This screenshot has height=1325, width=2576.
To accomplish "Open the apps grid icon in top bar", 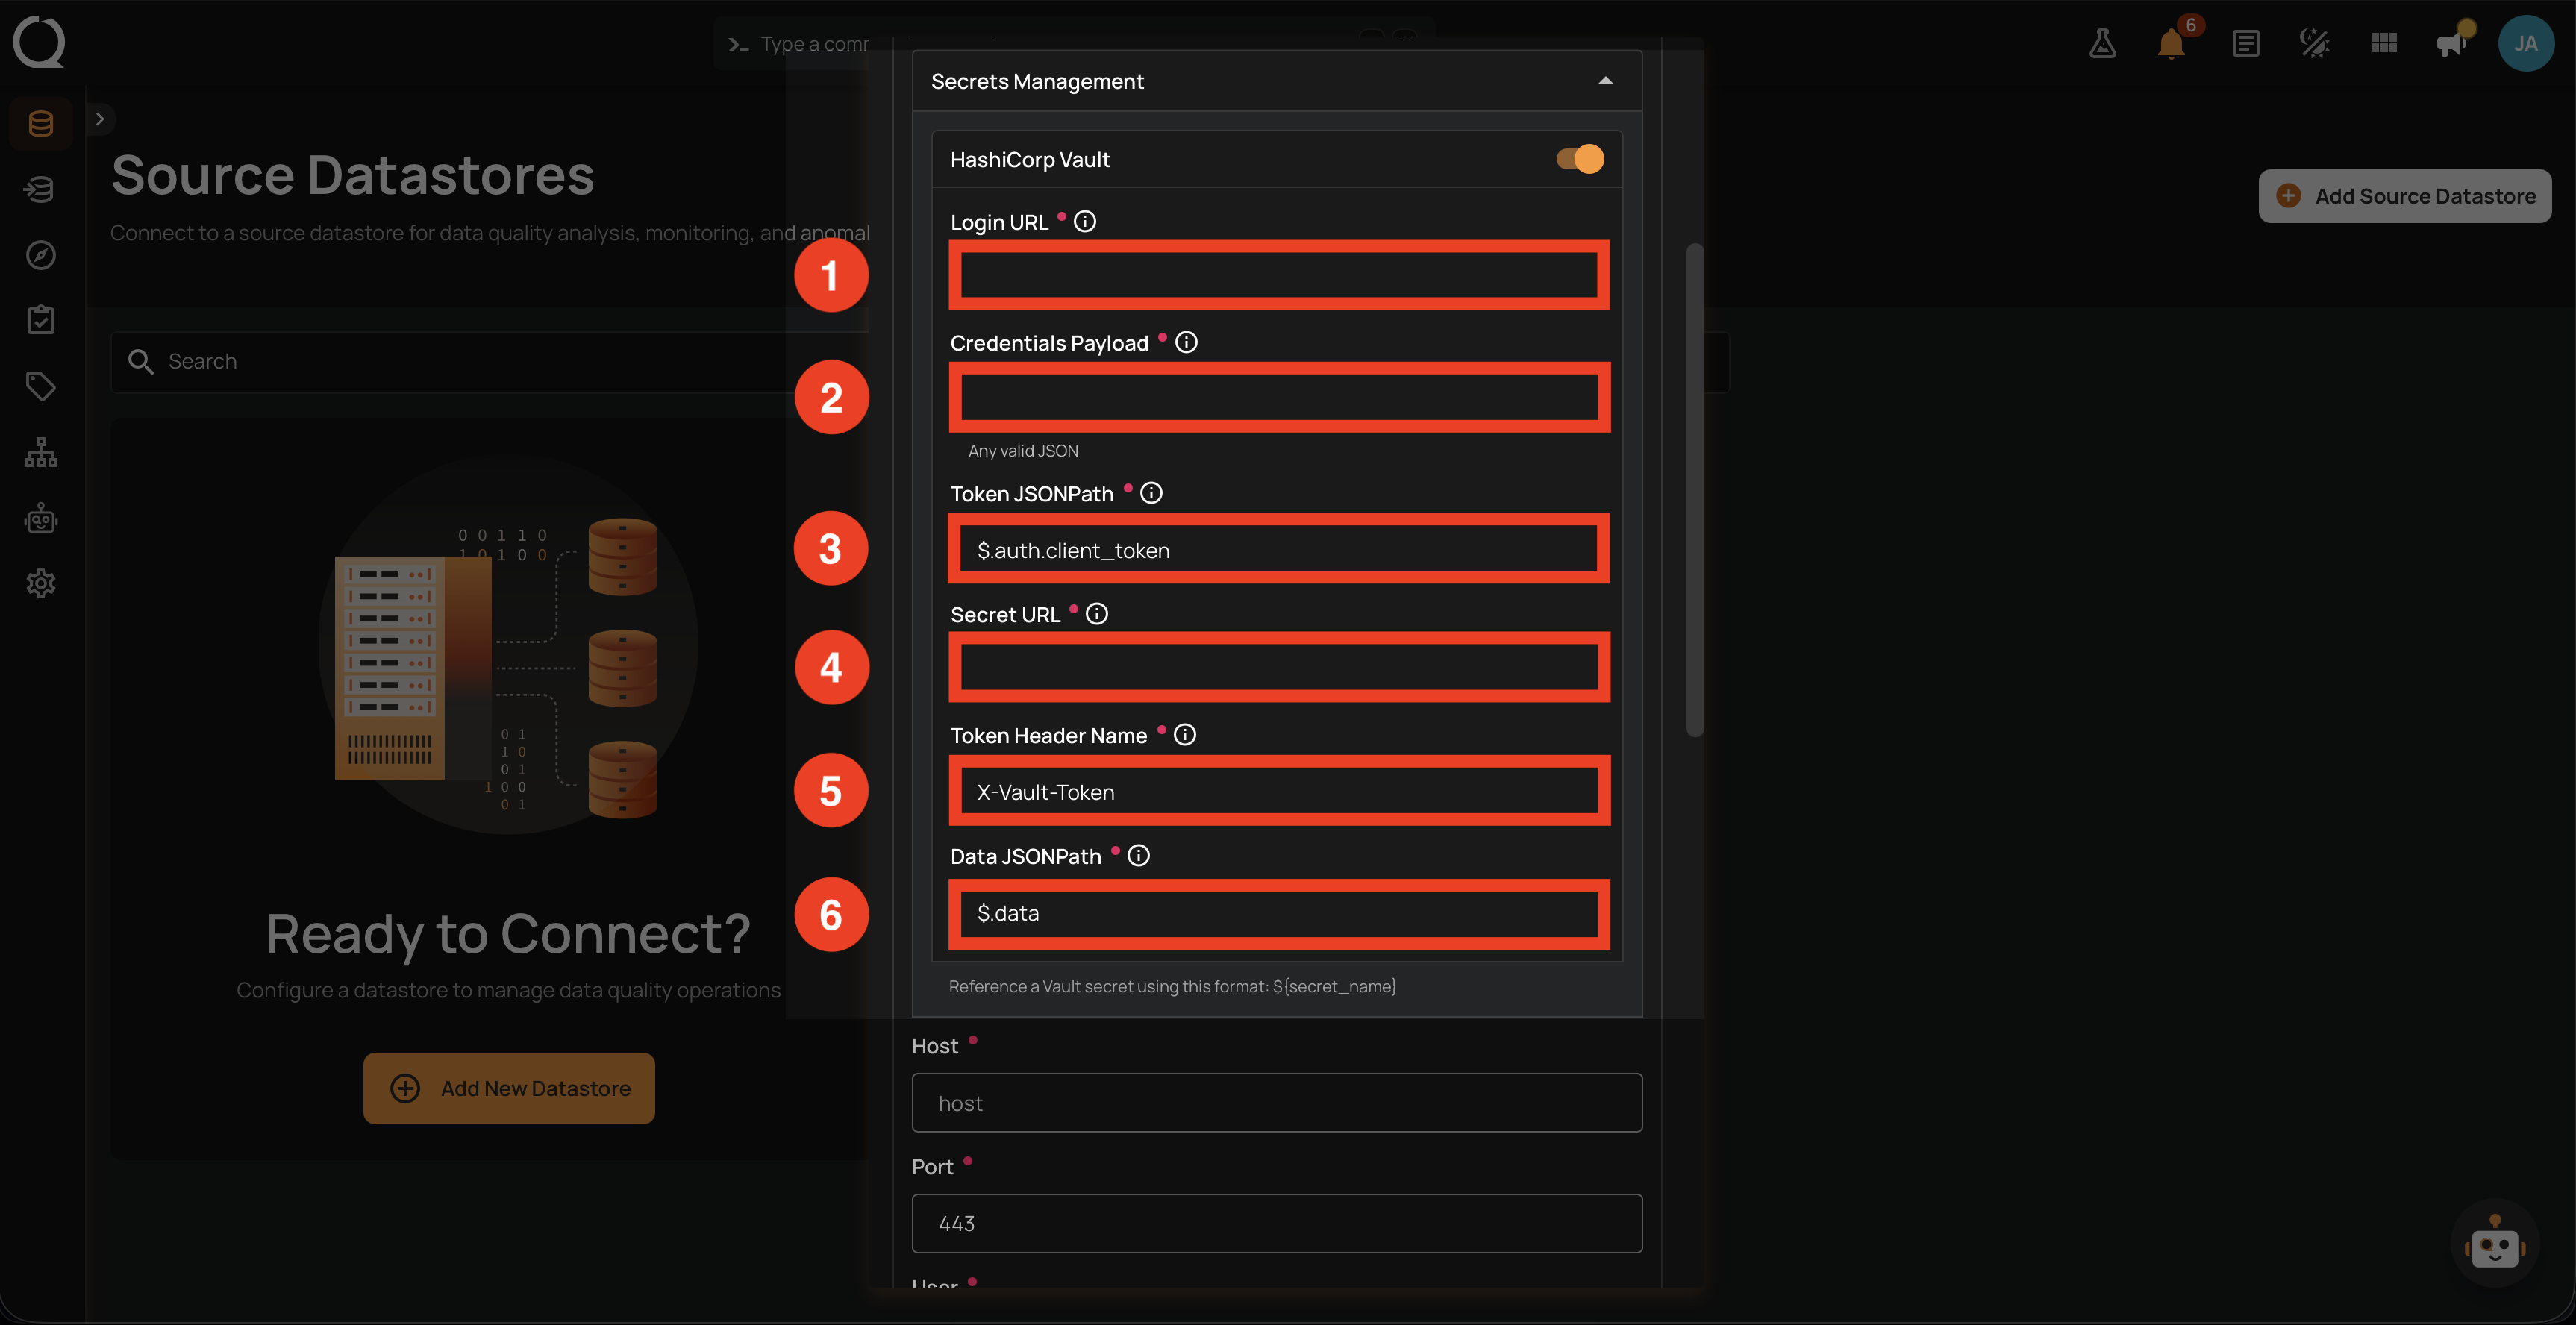I will point(2383,43).
